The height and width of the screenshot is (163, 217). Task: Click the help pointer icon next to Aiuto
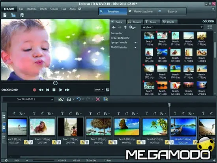[80, 9]
